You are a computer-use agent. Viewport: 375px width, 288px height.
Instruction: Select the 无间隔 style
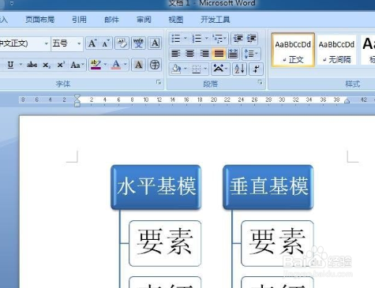(x=336, y=50)
